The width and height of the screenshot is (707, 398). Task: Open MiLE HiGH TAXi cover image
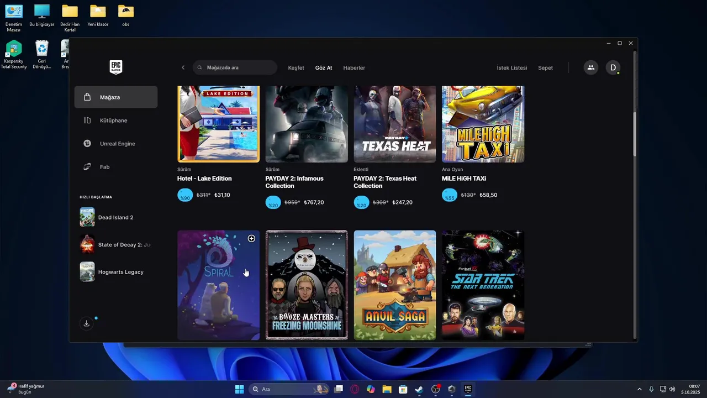tap(483, 124)
